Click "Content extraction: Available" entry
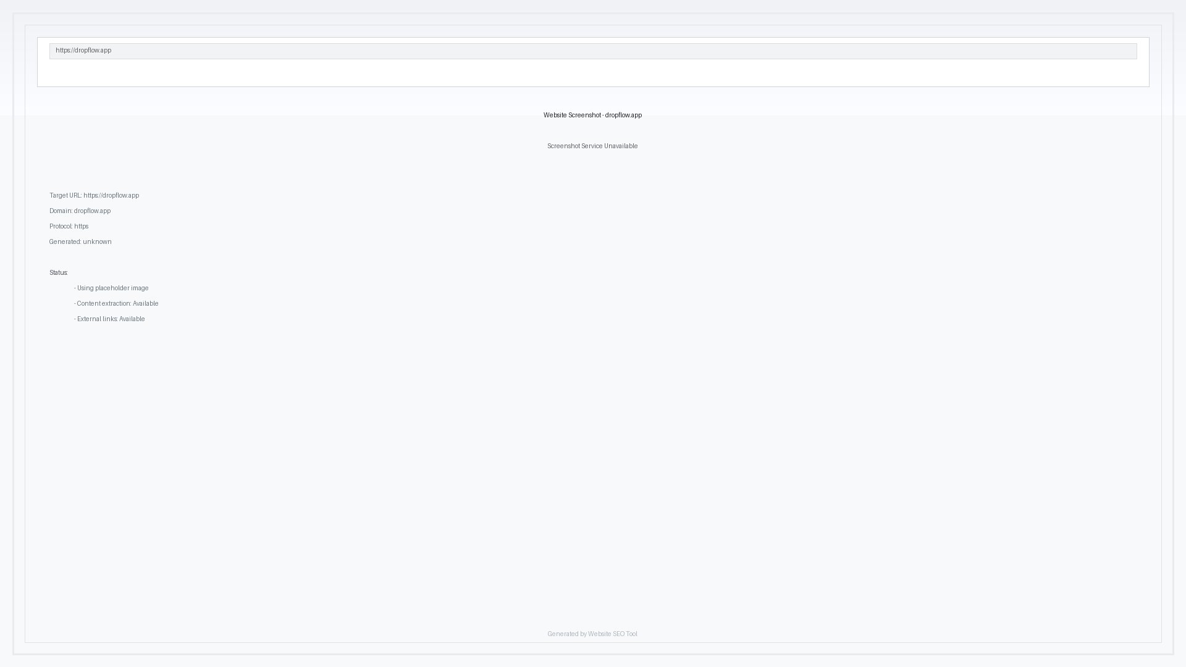 pyautogui.click(x=117, y=303)
